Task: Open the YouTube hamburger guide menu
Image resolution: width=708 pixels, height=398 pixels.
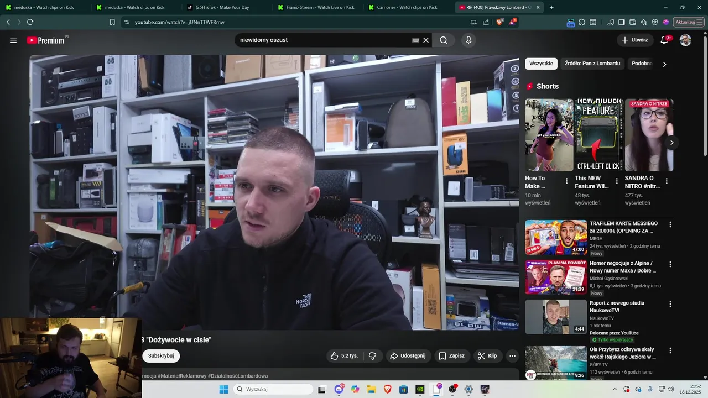Action: (13, 40)
